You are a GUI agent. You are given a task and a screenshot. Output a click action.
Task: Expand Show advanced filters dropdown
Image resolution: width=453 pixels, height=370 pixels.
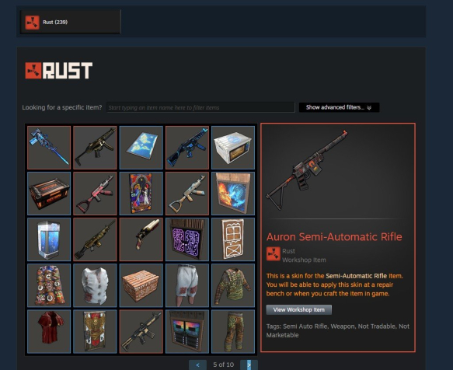click(339, 107)
